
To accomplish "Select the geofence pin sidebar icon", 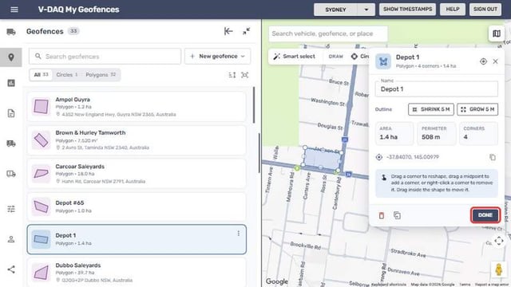I will [11, 57].
